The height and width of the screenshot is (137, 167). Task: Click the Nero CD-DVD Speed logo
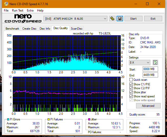(23, 18)
